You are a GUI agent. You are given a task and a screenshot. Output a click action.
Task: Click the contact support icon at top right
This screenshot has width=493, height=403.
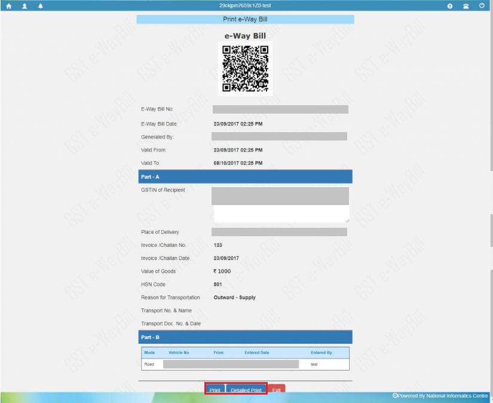[x=466, y=5]
